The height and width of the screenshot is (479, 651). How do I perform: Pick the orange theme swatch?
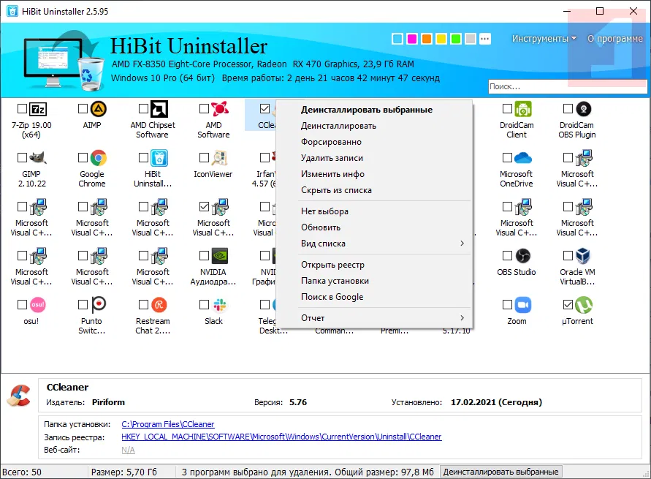(x=427, y=39)
